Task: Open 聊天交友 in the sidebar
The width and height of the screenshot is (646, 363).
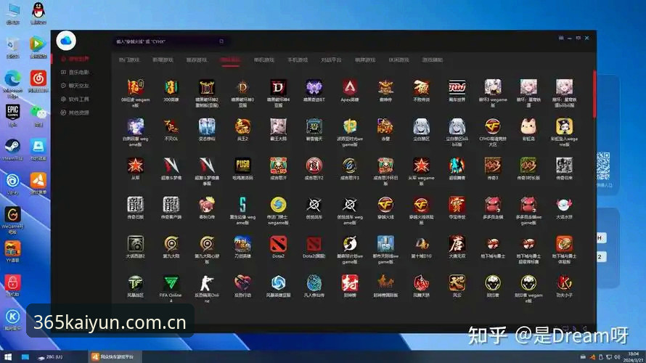Action: pos(75,86)
